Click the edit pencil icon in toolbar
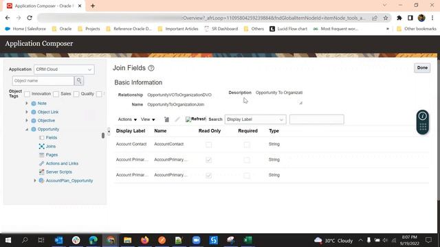This screenshot has width=440, height=247. 177,119
